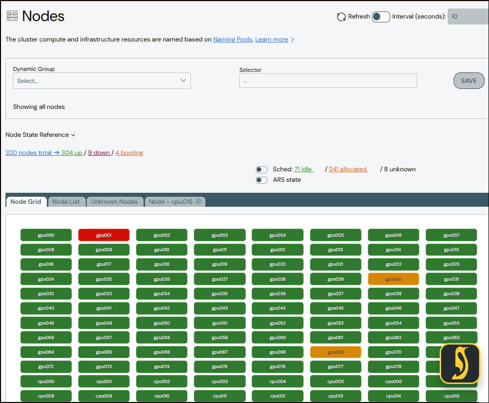Click node gpu059
Screen dimensions: 489x403
click(x=220, y=338)
